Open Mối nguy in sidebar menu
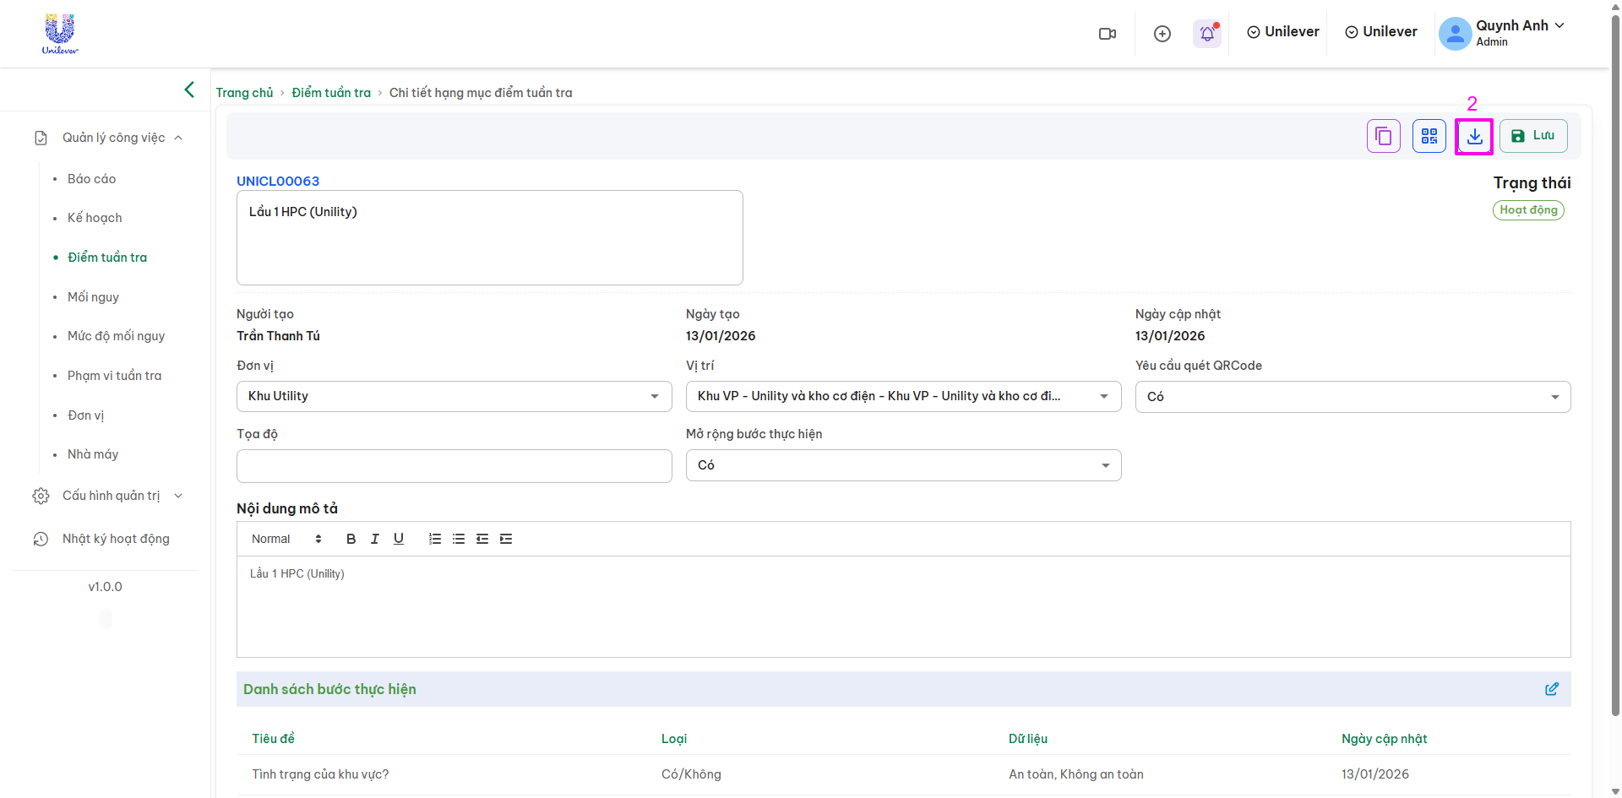The width and height of the screenshot is (1622, 798). pos(93,297)
